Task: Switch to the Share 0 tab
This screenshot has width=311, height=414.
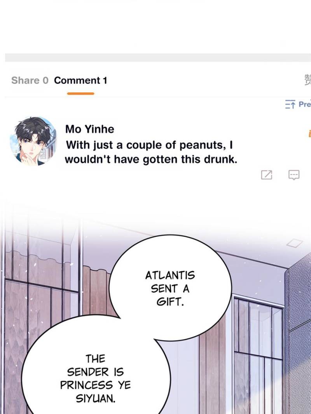Action: 30,80
